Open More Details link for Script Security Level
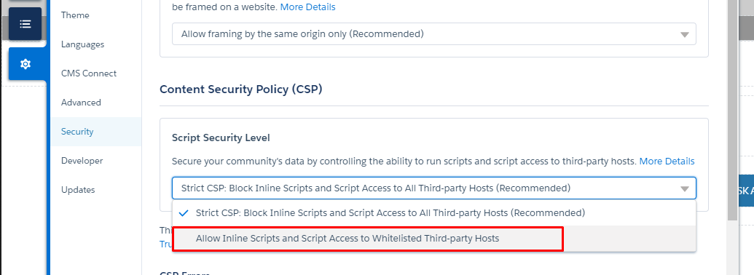The height and width of the screenshot is (275, 754). (667, 162)
